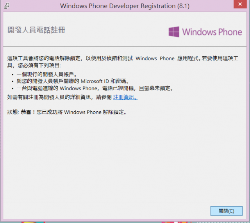250x223 pixels.
Task: Click the Windows Phone logo
Action: (205, 32)
